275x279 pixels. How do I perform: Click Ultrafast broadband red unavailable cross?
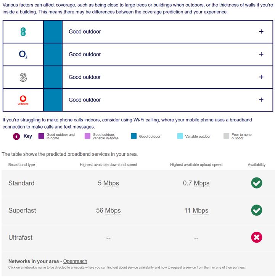coord(257,237)
